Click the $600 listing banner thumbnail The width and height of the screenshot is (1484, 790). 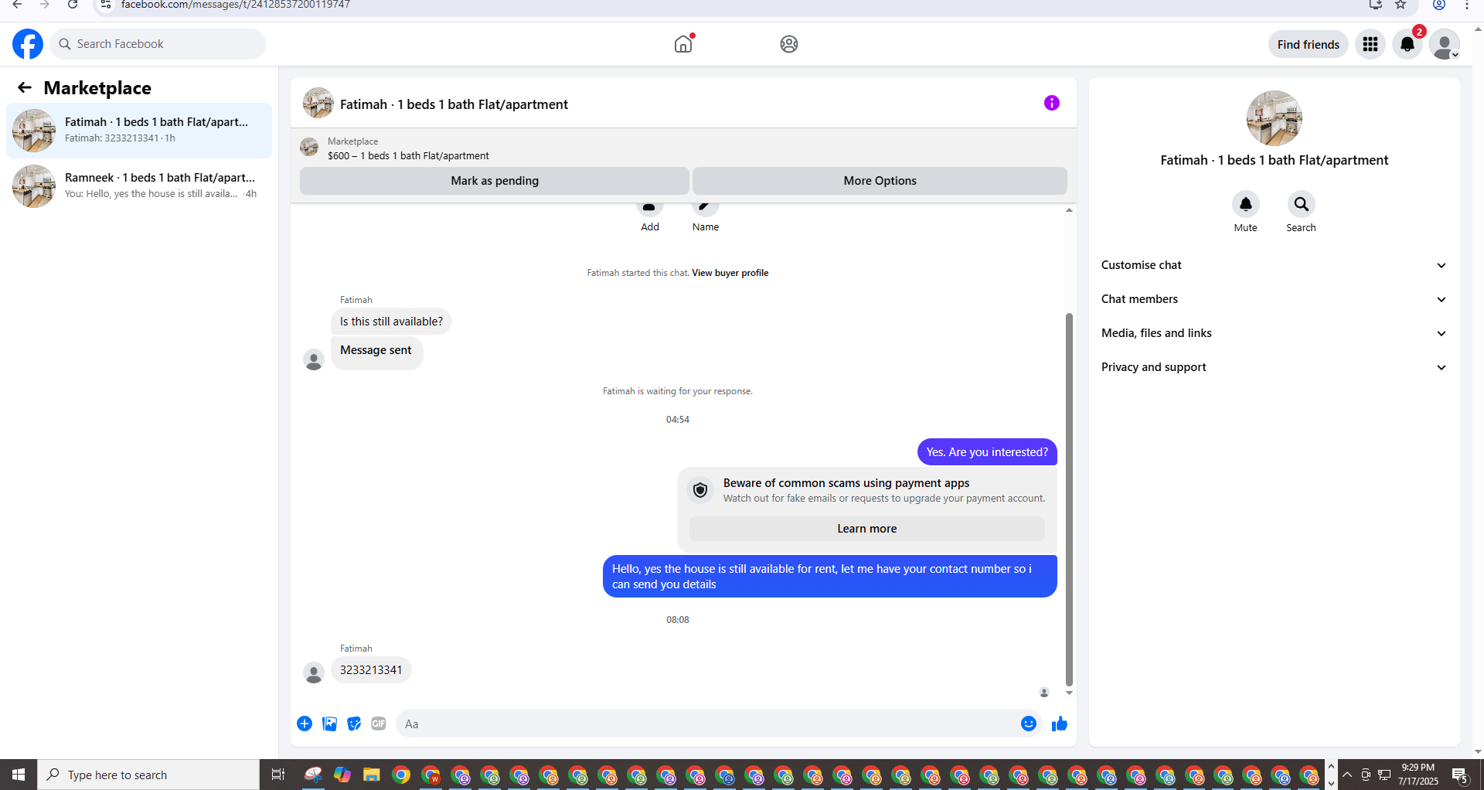pyautogui.click(x=309, y=148)
